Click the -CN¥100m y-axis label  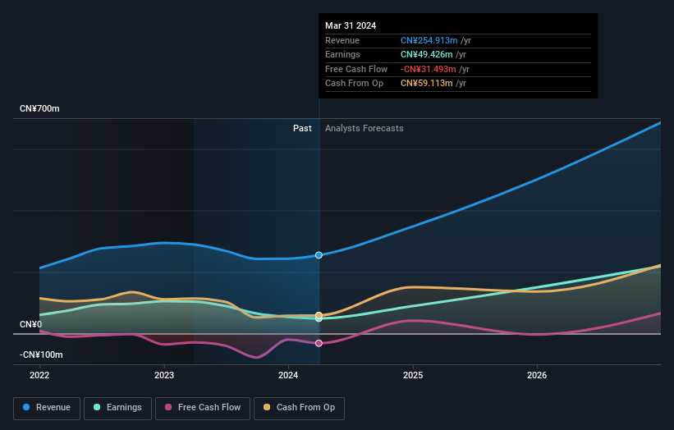pos(42,355)
